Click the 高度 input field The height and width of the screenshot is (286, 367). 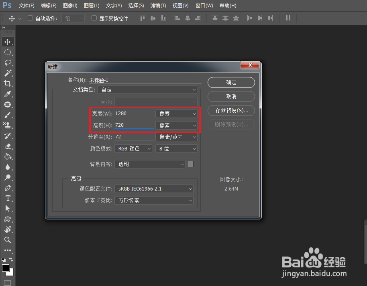tap(133, 125)
